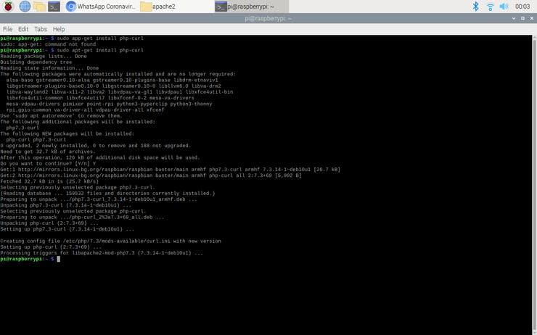
Task: Click the text 'sudo: app-get: command not found'
Action: tap(48, 44)
